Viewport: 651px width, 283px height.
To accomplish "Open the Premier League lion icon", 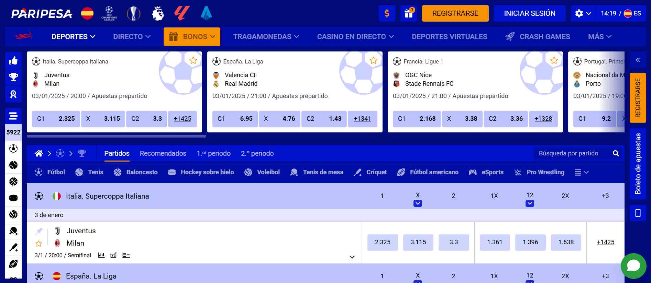I will (158, 13).
